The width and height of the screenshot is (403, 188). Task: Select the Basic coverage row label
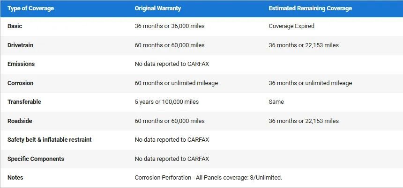(15, 26)
